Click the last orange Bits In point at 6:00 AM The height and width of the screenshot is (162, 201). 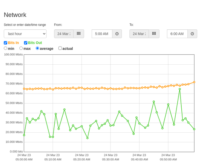pyautogui.click(x=194, y=82)
